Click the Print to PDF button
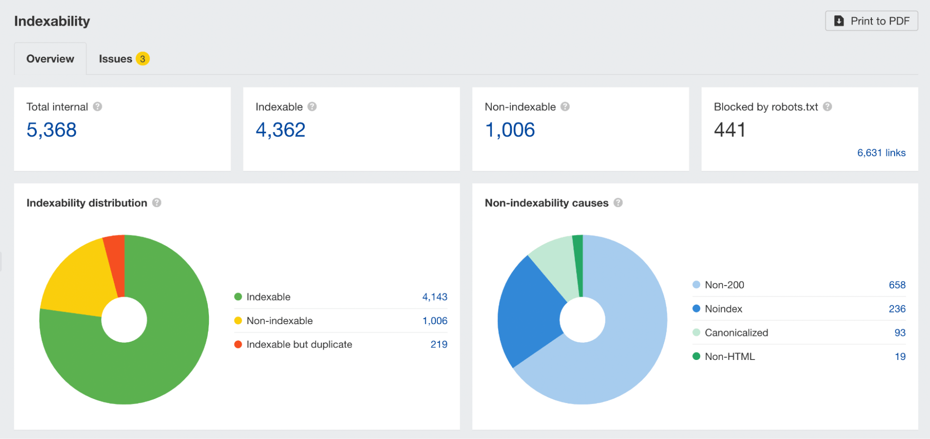This screenshot has height=439, width=930. (x=871, y=20)
